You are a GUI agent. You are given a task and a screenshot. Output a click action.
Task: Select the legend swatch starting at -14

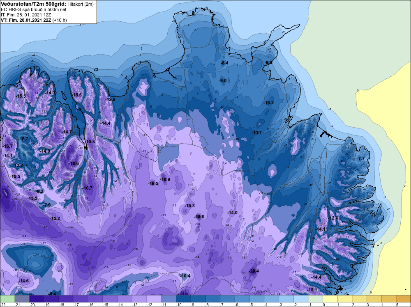pos(125,299)
